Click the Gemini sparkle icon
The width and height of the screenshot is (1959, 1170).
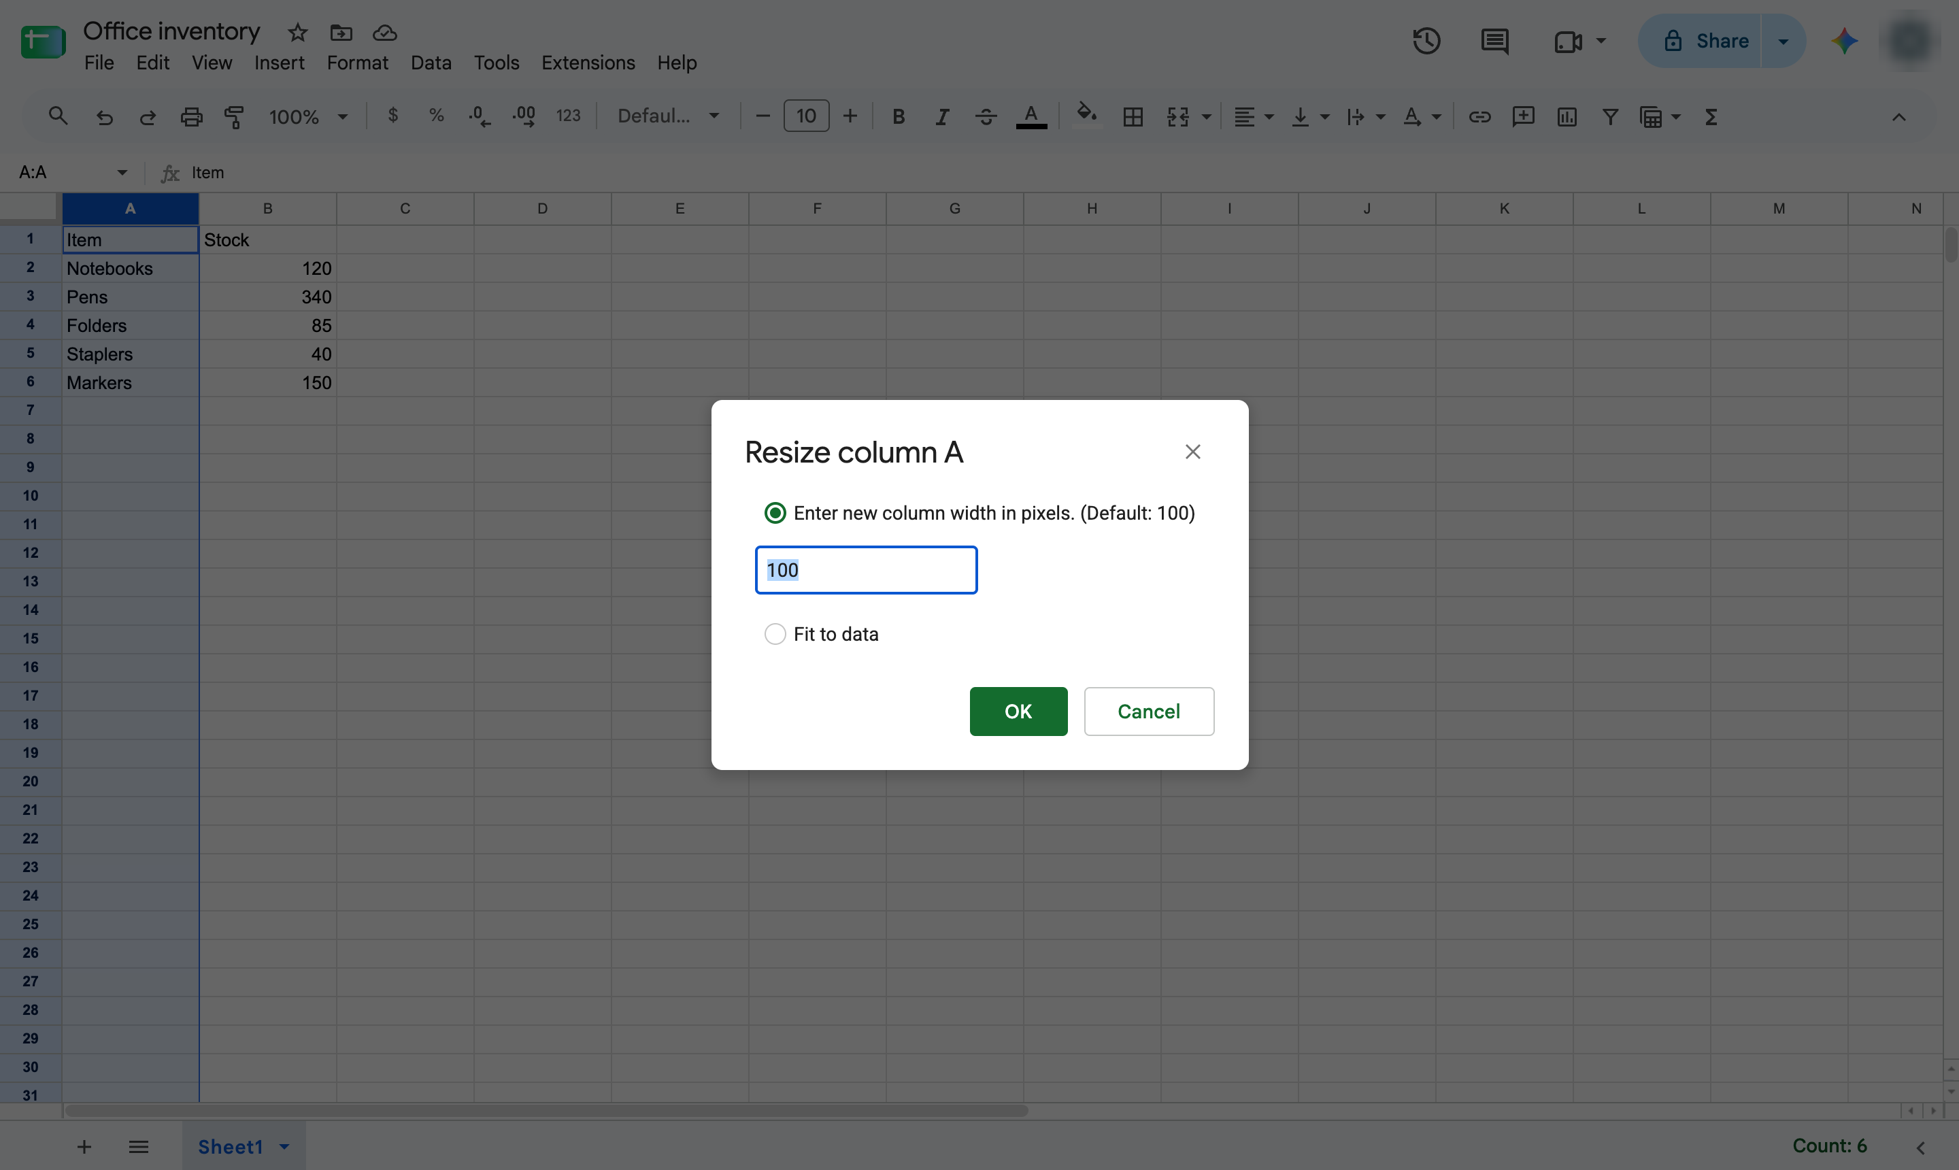coord(1845,40)
